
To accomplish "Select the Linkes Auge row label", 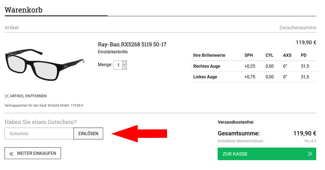I will click(x=205, y=77).
